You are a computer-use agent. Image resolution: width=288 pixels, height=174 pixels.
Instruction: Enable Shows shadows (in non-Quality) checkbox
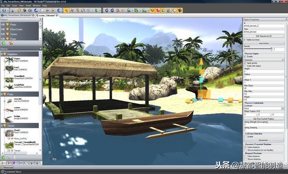coord(245,150)
